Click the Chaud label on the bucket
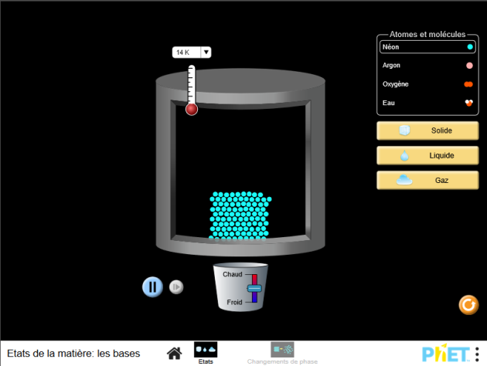 (x=233, y=274)
